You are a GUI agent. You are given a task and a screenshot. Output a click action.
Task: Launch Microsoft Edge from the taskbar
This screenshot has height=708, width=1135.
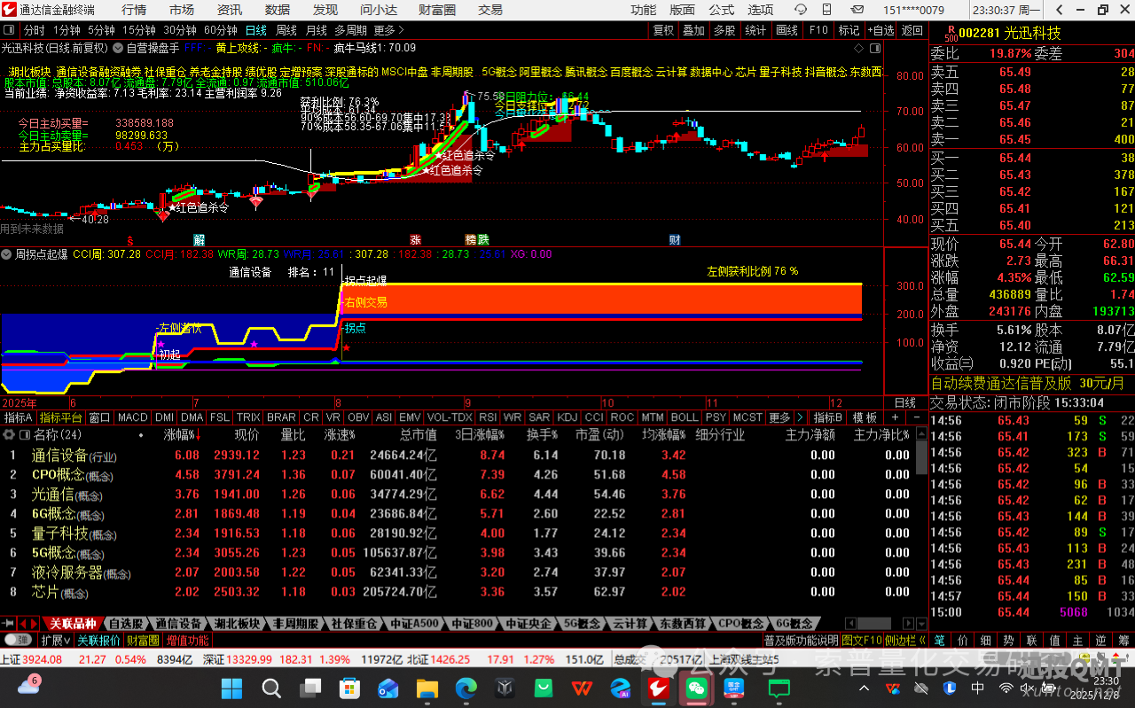(x=466, y=688)
